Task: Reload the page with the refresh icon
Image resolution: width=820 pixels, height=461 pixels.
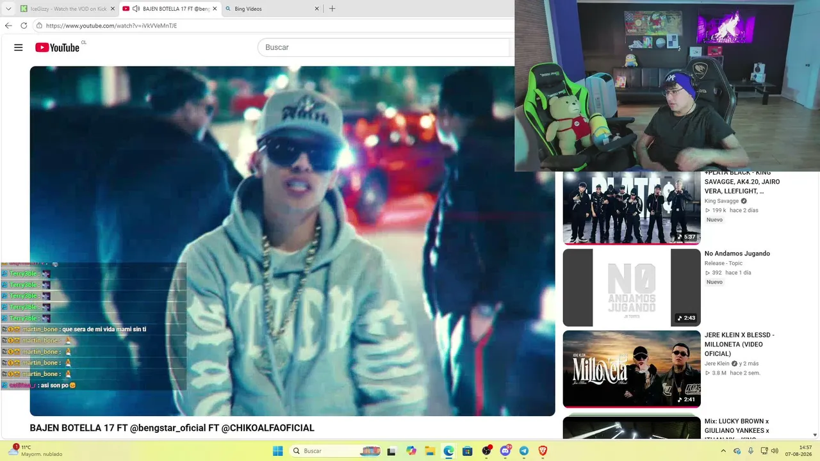Action: click(24, 26)
